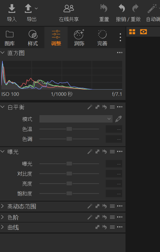Switch to the 样式 styles tab
The height and width of the screenshot is (252, 160).
click(33, 38)
